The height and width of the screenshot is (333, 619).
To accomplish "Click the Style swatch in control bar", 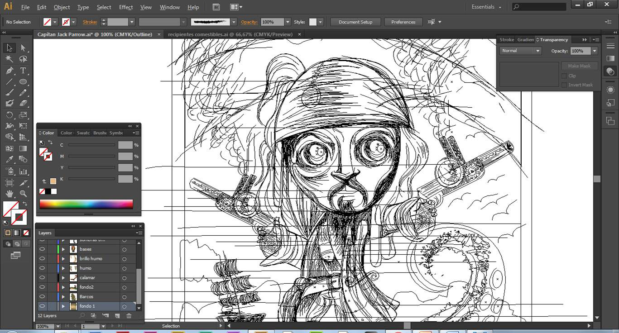I will coord(312,22).
